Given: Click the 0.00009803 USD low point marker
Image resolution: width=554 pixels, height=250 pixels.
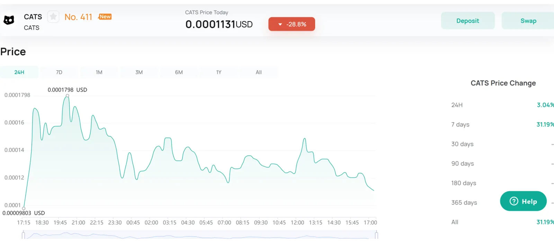Looking at the screenshot, I should click(24, 208).
